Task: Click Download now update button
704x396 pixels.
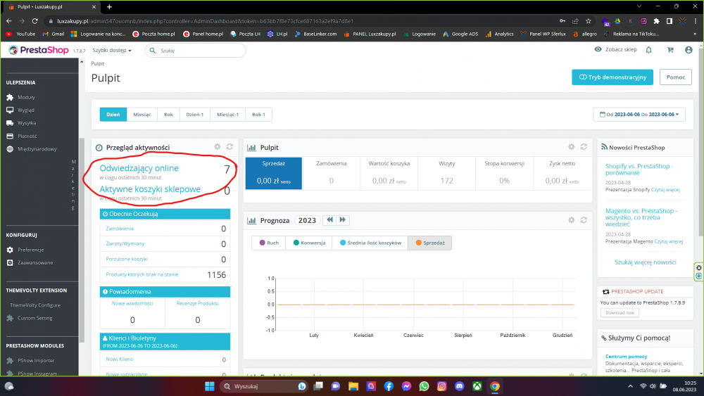Action: 620,312
